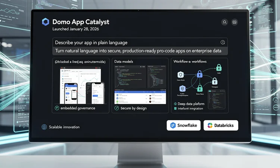Click the 'Data models' card heading
280x168 pixels.
pos(124,62)
